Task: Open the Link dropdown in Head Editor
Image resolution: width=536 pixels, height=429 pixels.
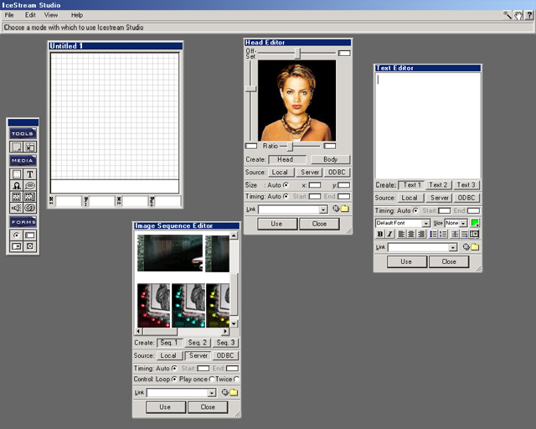Action: pos(323,209)
